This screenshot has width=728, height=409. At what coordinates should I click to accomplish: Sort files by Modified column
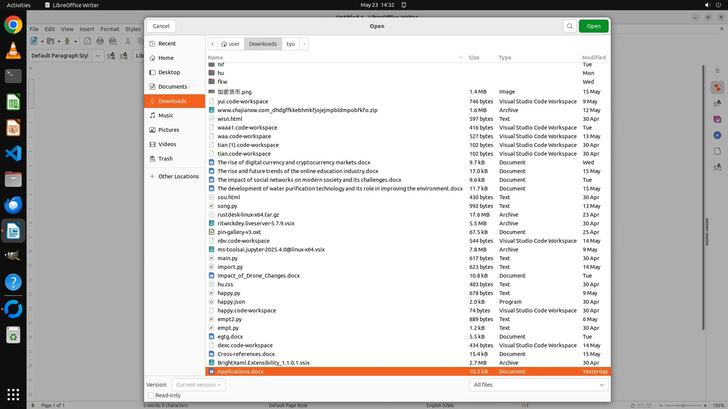(x=593, y=58)
